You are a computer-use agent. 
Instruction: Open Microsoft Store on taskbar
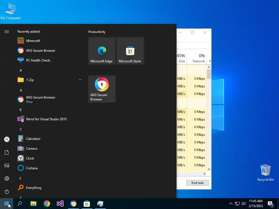[x=87, y=204]
